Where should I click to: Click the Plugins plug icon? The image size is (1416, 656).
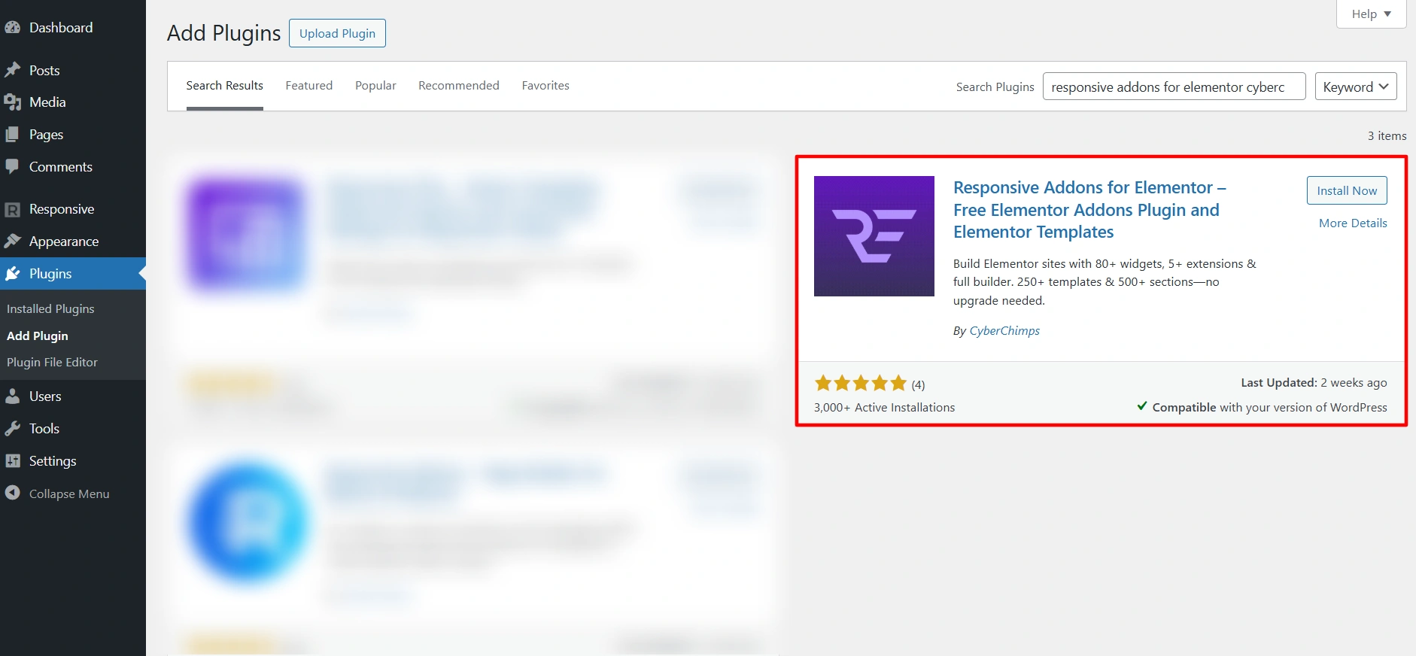pos(12,274)
